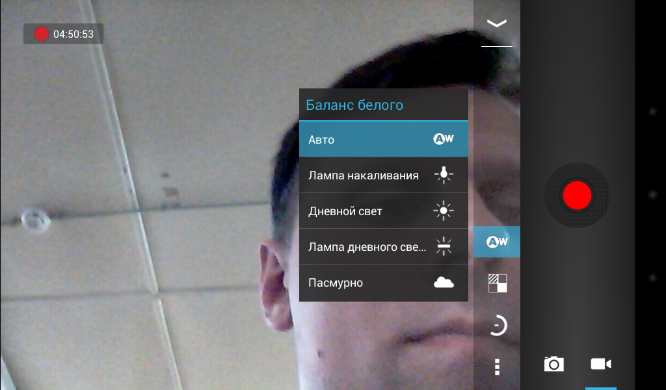This screenshot has height=390, width=666.
Task: Switch to video camera mode
Action: [x=600, y=364]
